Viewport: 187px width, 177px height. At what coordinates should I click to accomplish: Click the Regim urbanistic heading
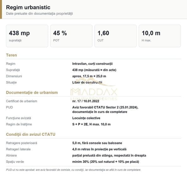(28, 8)
